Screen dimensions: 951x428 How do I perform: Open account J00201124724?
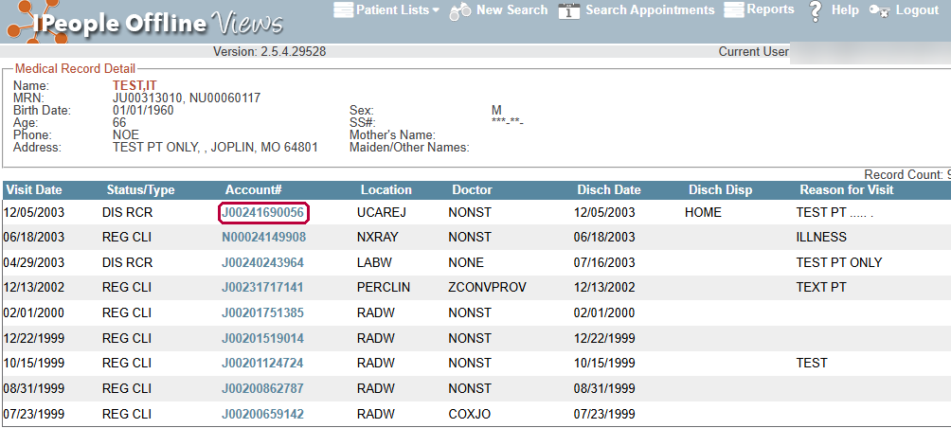click(x=262, y=363)
